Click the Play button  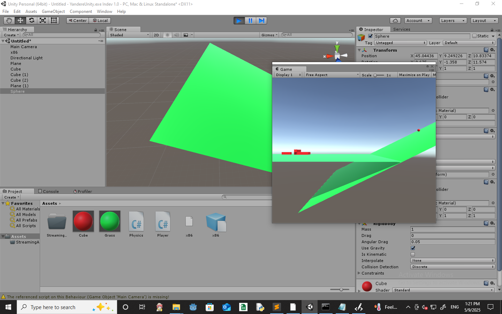click(x=239, y=21)
